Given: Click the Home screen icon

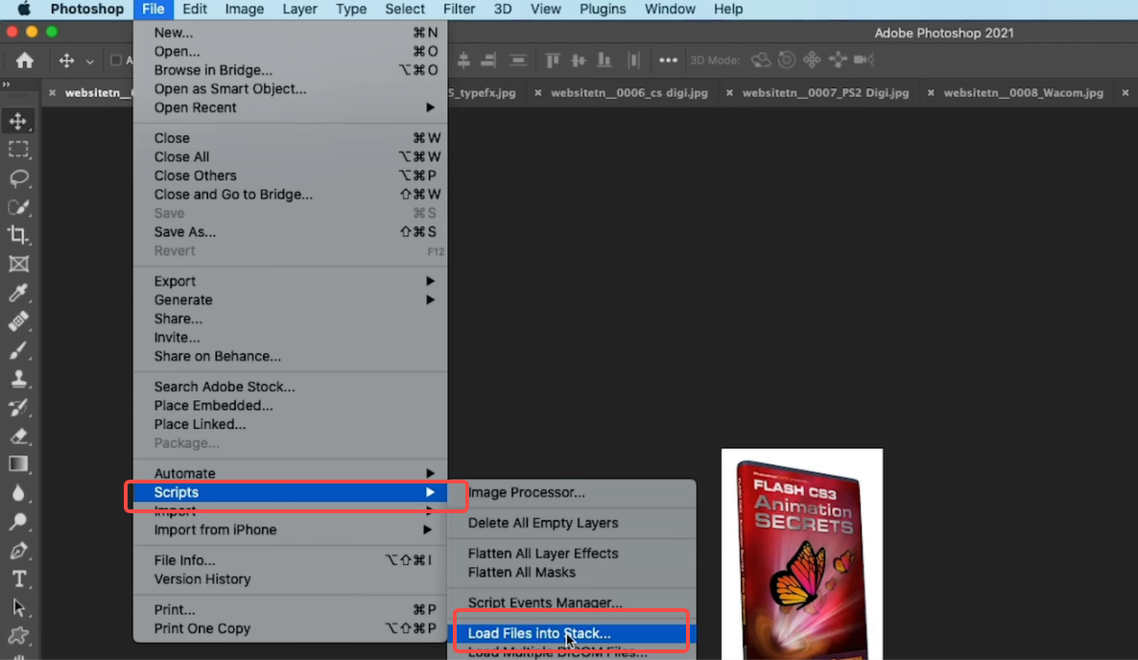Looking at the screenshot, I should point(23,59).
